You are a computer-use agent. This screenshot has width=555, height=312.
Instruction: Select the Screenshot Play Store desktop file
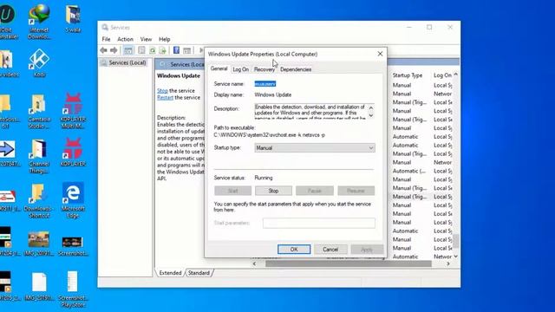73,289
